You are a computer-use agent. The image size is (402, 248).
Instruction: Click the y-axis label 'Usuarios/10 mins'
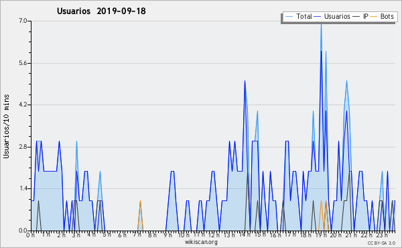pos(6,126)
